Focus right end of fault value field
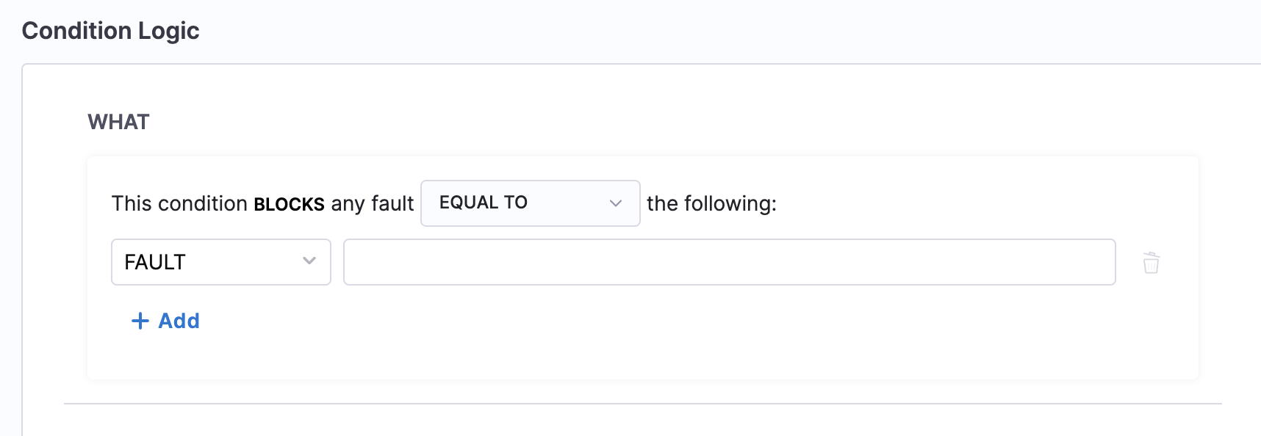The image size is (1261, 436). click(x=1095, y=262)
